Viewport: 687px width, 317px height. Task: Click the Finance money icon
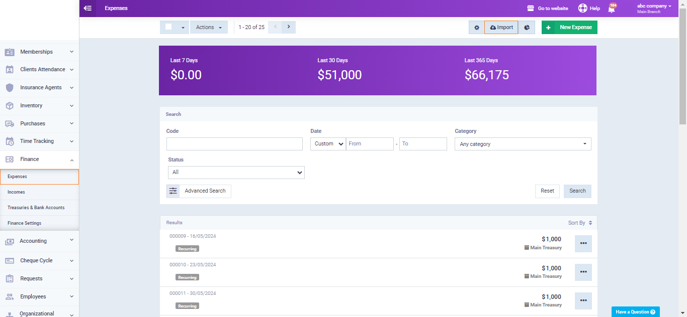(10, 159)
